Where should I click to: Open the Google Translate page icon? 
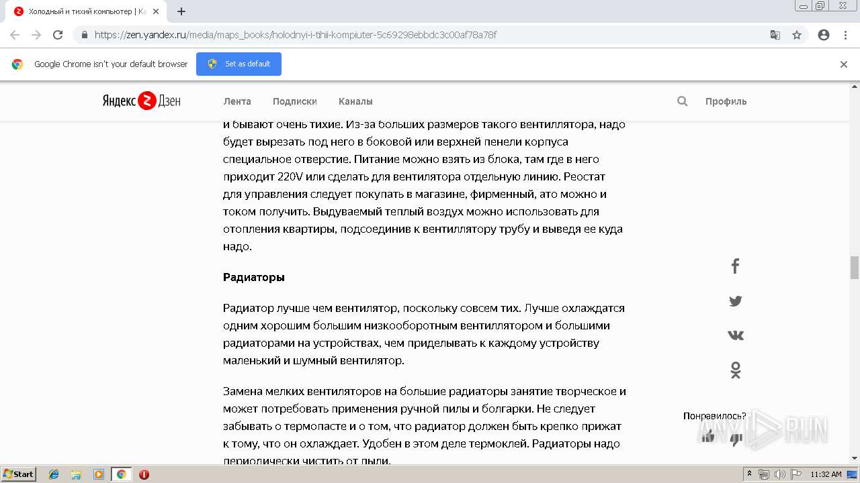pos(775,35)
